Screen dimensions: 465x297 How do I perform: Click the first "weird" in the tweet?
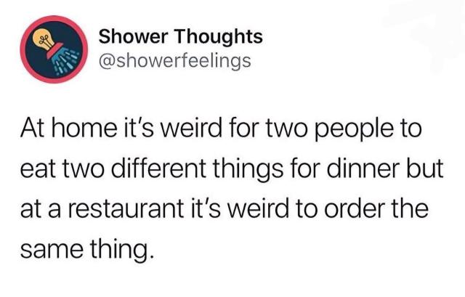(x=192, y=129)
